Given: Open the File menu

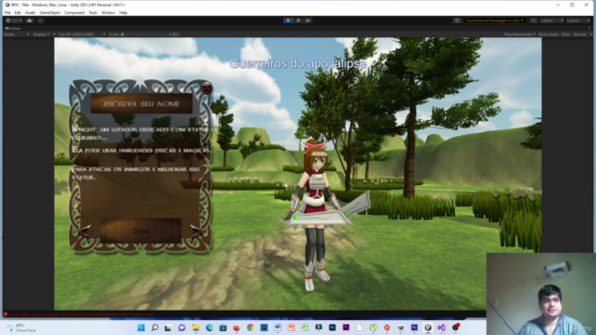Looking at the screenshot, I should pyautogui.click(x=7, y=12).
